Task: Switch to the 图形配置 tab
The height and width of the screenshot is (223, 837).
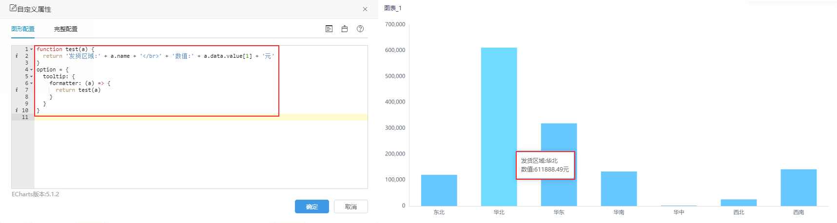Action: [23, 29]
